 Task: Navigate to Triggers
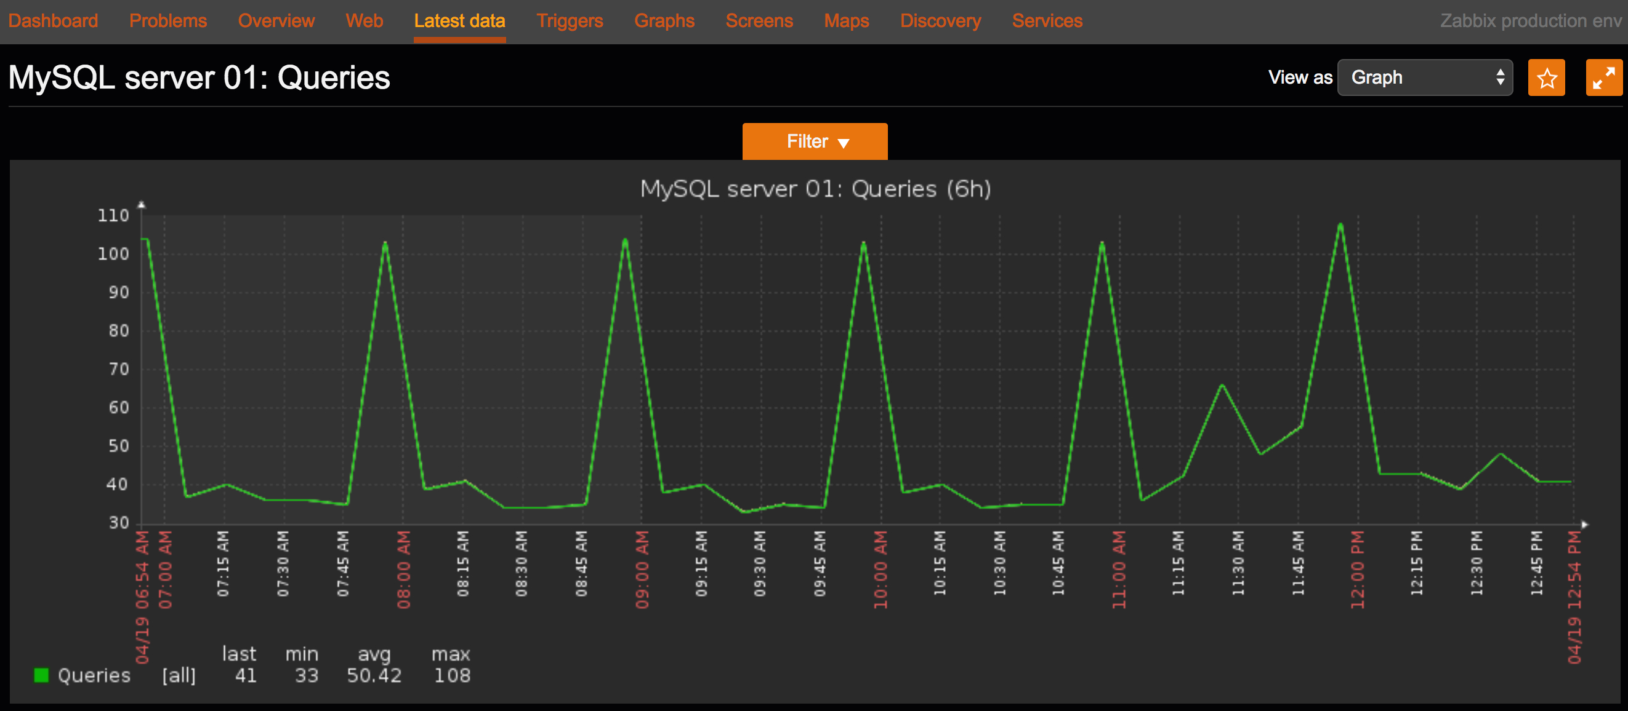tap(570, 21)
